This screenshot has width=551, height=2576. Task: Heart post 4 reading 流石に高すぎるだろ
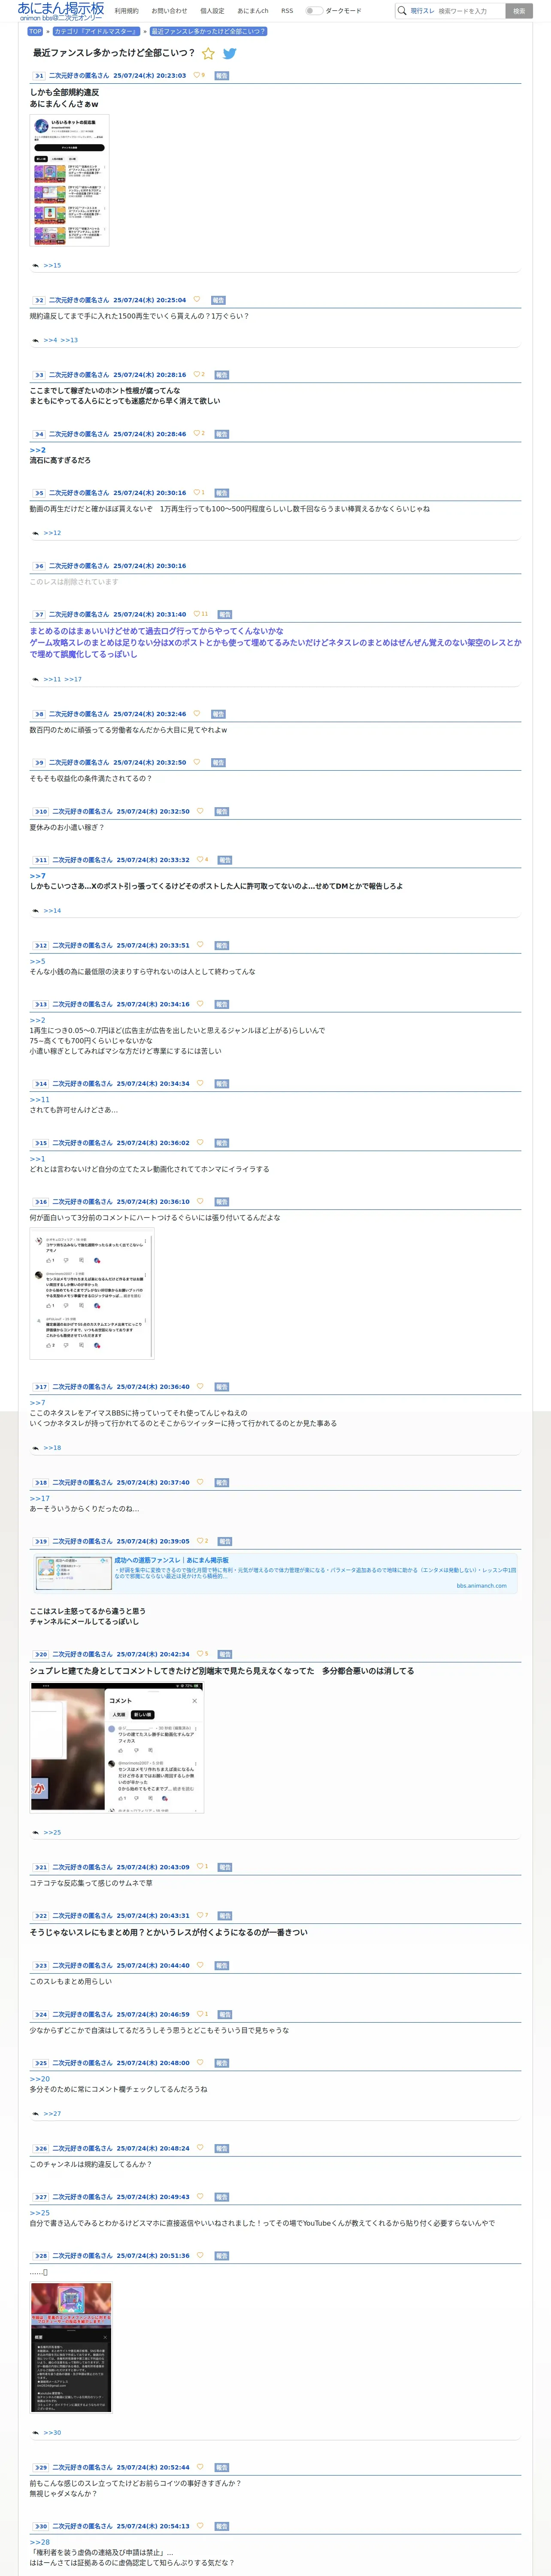coord(197,434)
